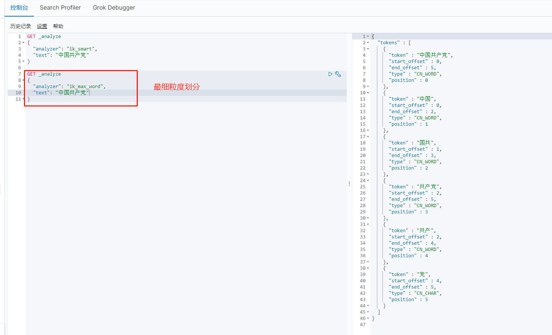Open the Search Profiler tab
This screenshot has height=335, width=552.
coord(60,7)
